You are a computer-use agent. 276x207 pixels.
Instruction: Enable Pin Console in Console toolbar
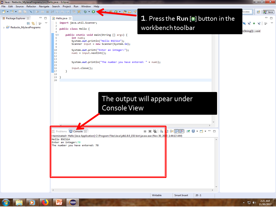pos(188,131)
